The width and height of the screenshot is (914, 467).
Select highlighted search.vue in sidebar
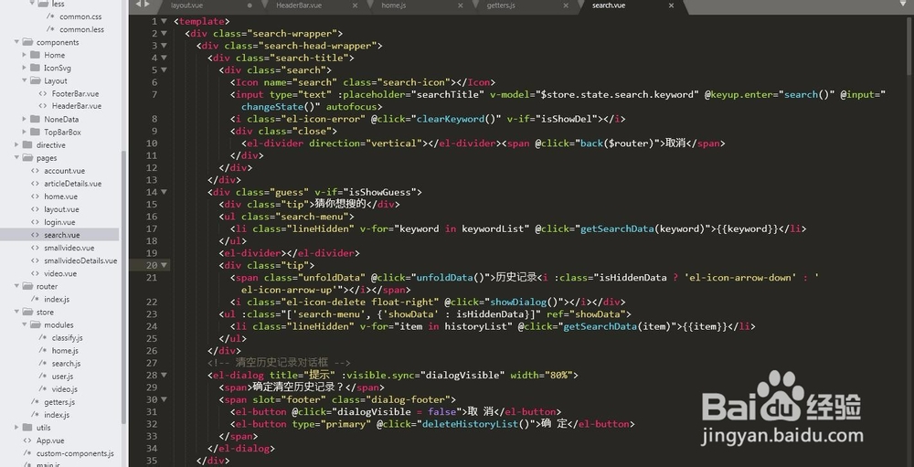(59, 235)
